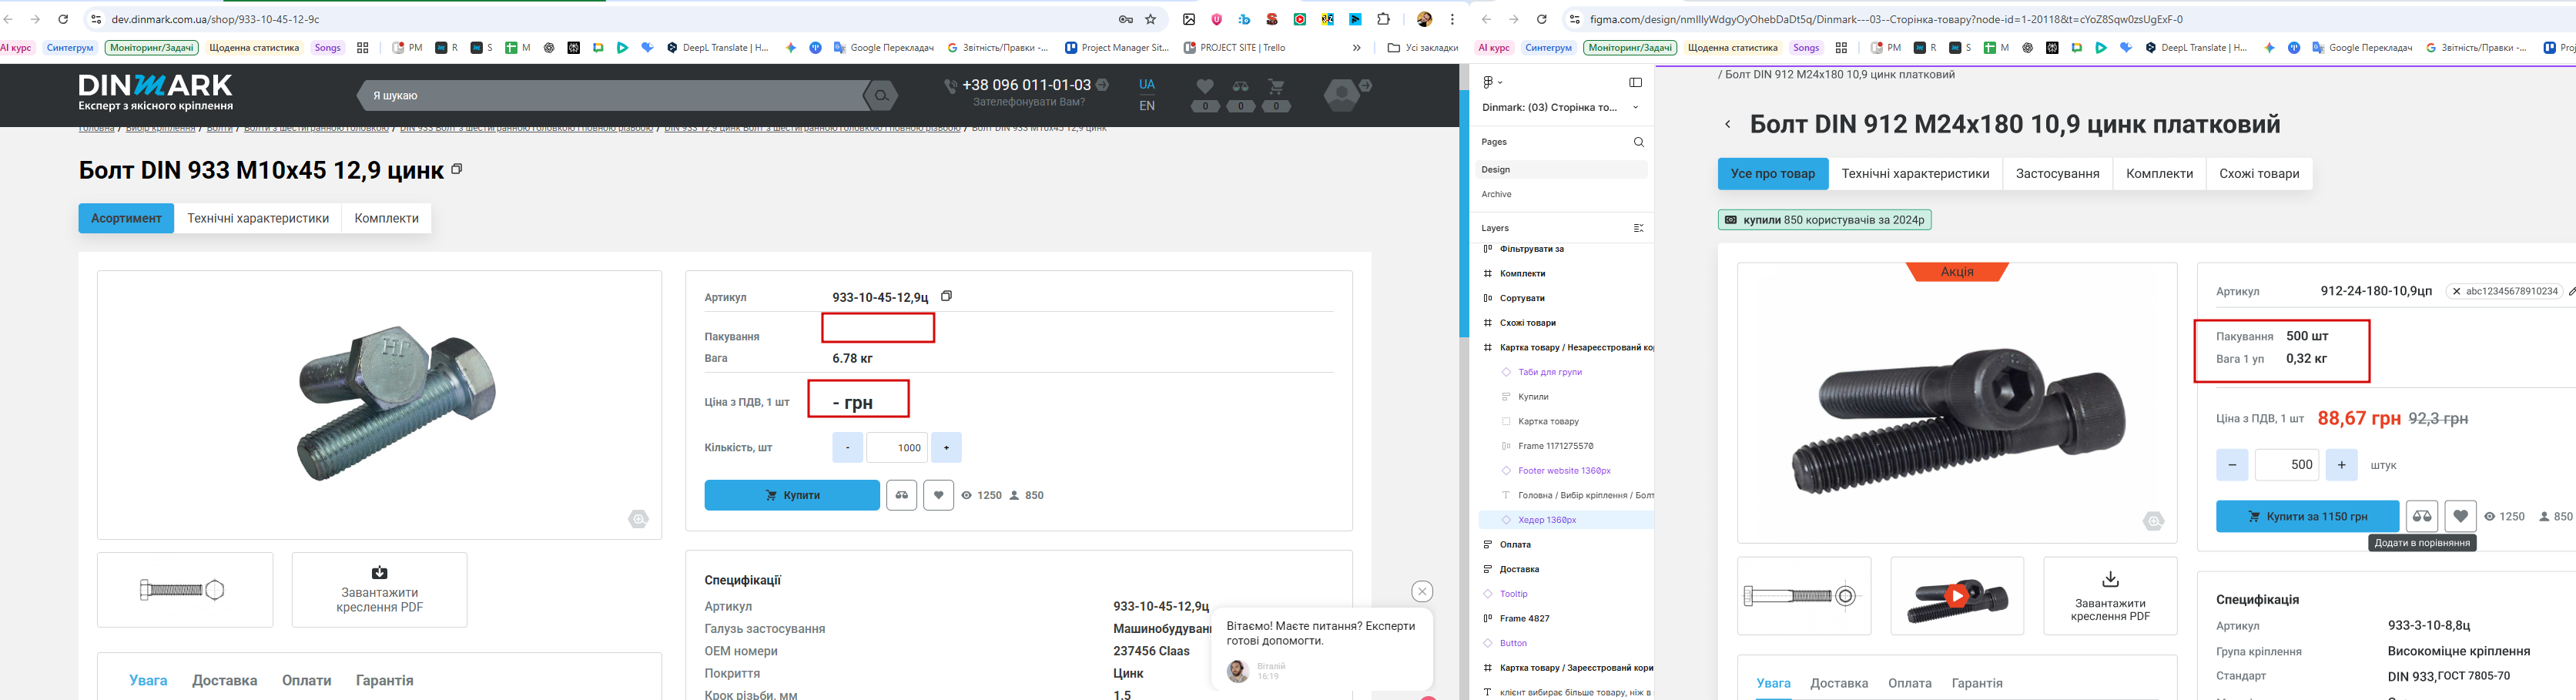Click 'Купити за 1150 грн' in Figma design
The height and width of the screenshot is (700, 2576).
(x=2307, y=516)
